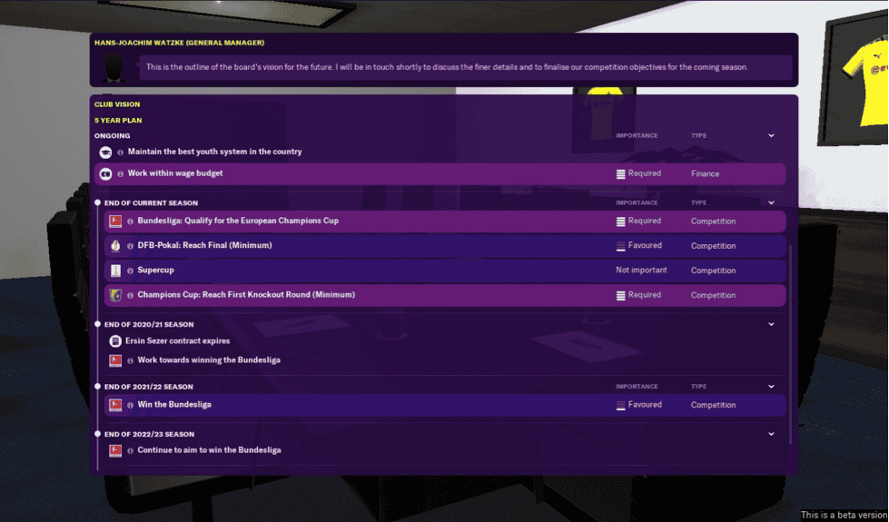Click Type header in End of 2021/22 Season
This screenshot has width=889, height=522.
click(x=698, y=387)
